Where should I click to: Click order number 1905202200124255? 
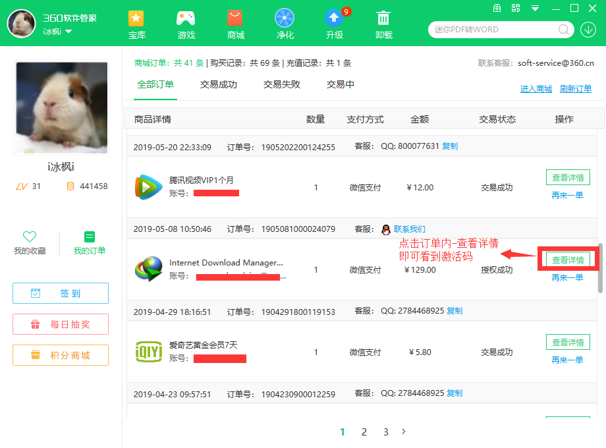point(298,148)
